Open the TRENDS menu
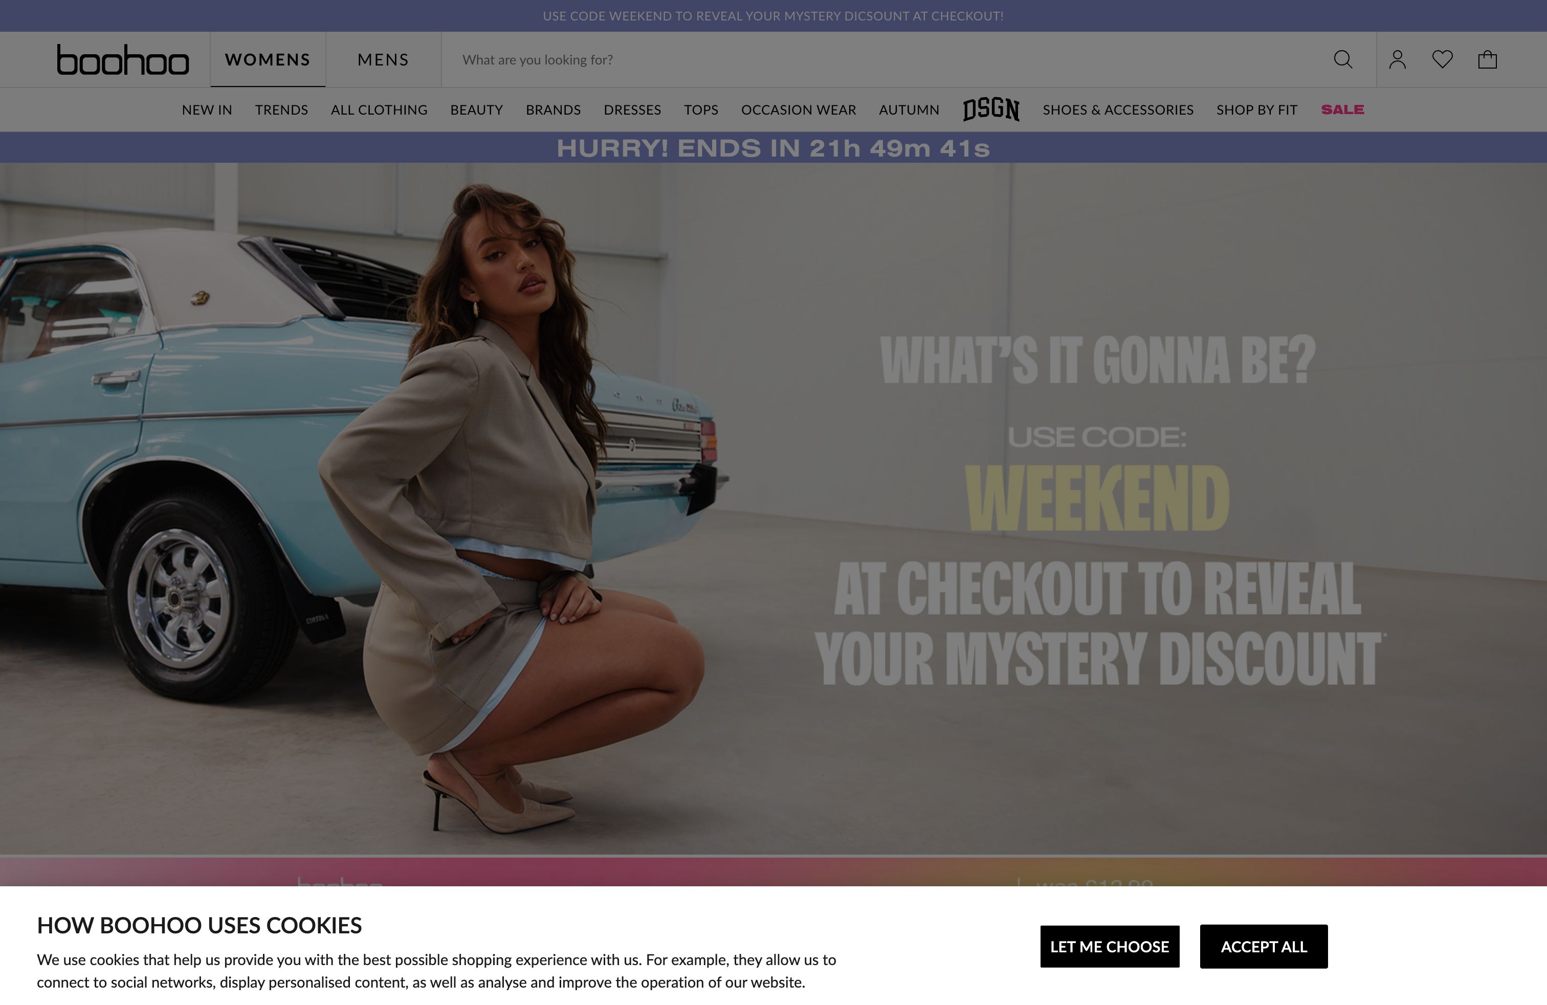This screenshot has width=1547, height=1005. point(281,110)
